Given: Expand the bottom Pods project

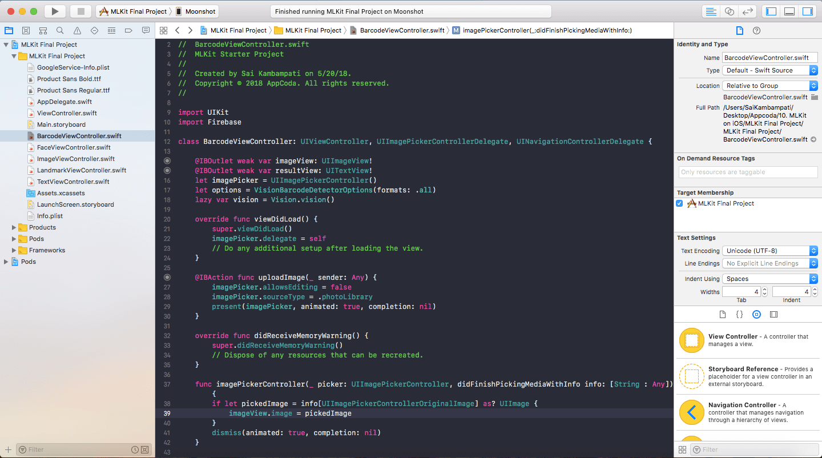Looking at the screenshot, I should (x=6, y=262).
